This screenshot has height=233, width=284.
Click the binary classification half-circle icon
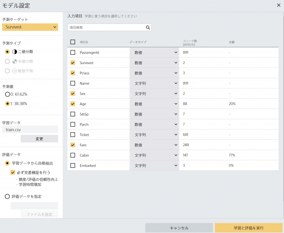tap(15, 52)
